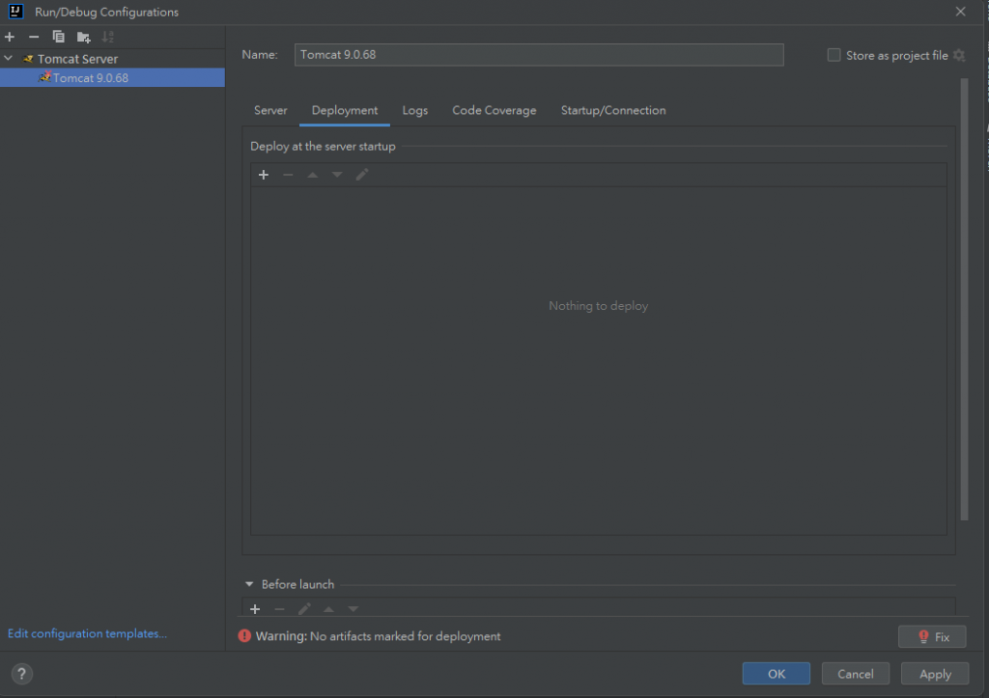Collapse the Before launch section

[x=249, y=584]
